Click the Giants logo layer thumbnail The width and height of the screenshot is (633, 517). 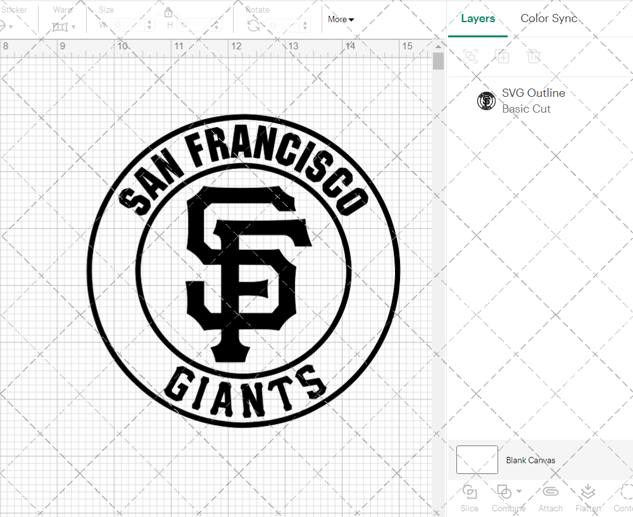[486, 101]
